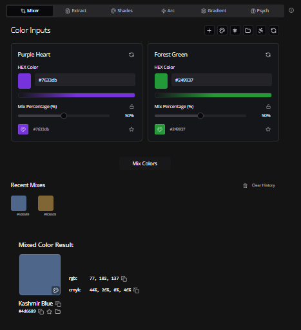Switch to the Psych tab
The image size is (301, 330).
(260, 11)
